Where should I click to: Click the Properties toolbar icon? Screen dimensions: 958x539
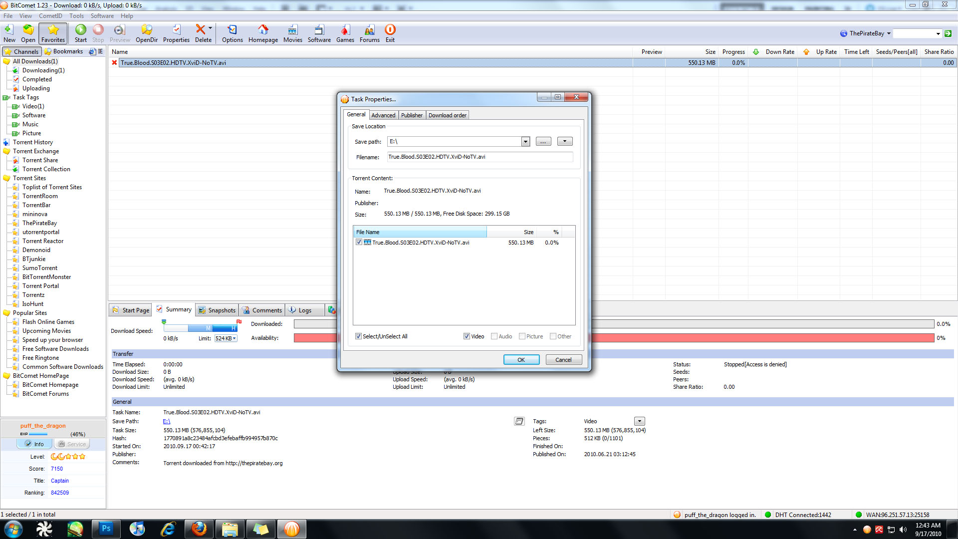coord(176,33)
